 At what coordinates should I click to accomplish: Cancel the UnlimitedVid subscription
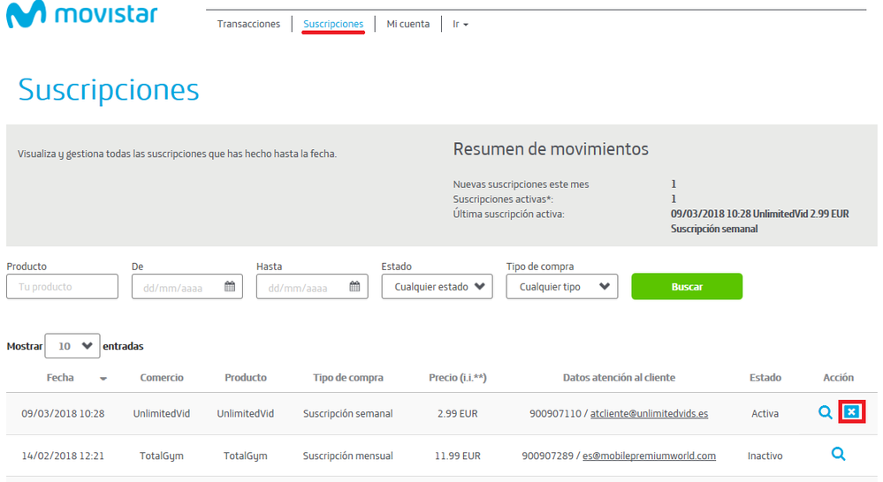tap(851, 412)
